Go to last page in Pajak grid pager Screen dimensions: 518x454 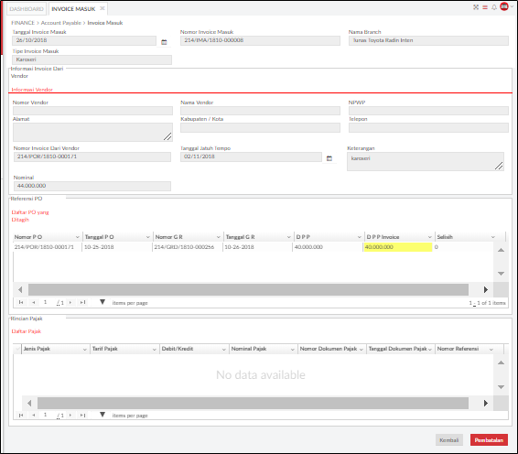pyautogui.click(x=82, y=415)
